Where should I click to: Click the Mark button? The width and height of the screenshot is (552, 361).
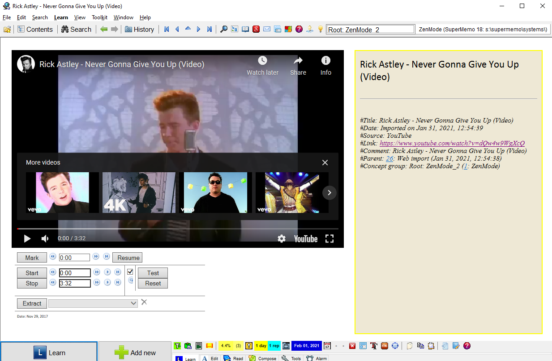pos(32,258)
